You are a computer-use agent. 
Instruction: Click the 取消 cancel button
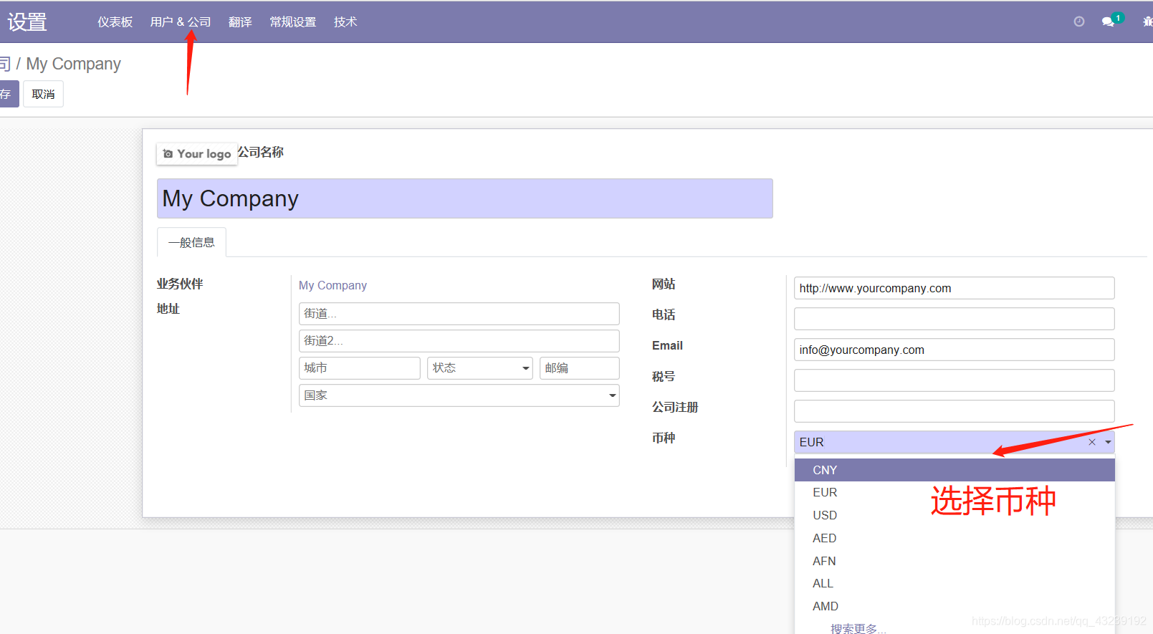[x=43, y=94]
